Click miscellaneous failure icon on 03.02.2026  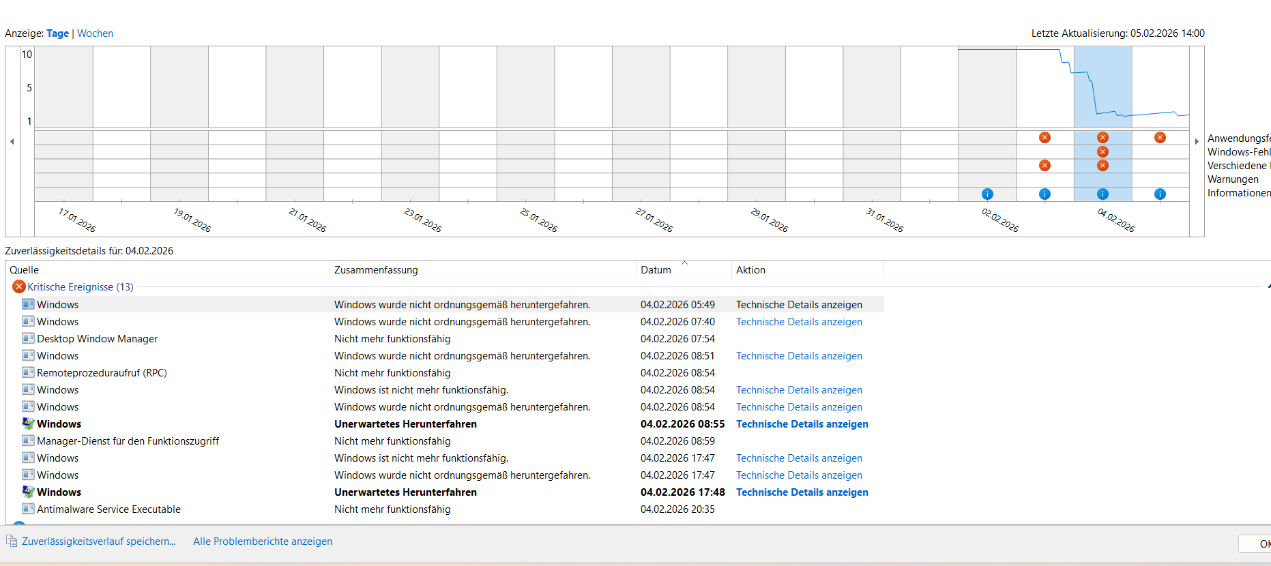[1044, 166]
